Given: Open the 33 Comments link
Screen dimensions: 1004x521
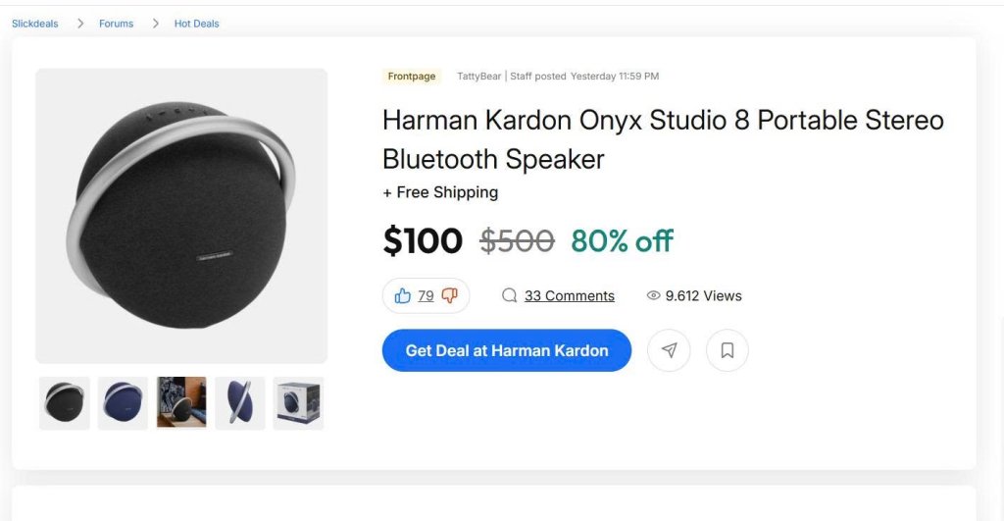Looking at the screenshot, I should (569, 295).
